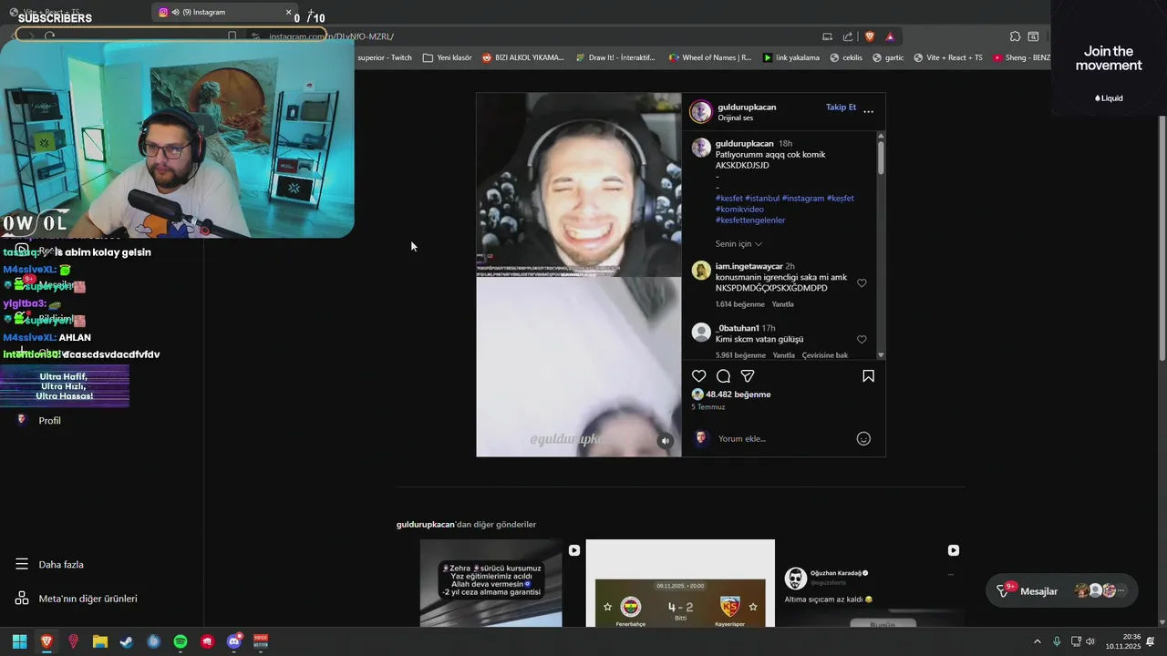Follow guldurupkacan via Takip Et
Image resolution: width=1167 pixels, height=656 pixels.
[x=841, y=107]
